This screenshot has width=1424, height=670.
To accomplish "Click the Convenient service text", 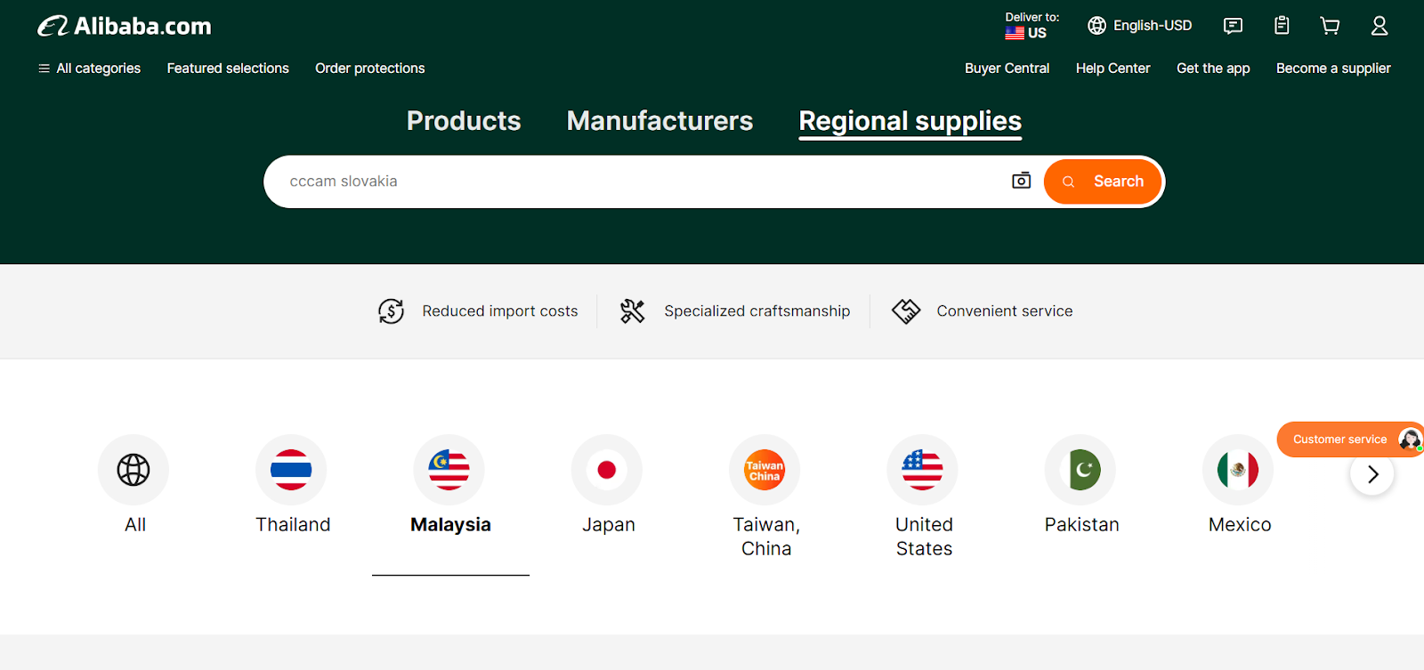I will 1005,311.
